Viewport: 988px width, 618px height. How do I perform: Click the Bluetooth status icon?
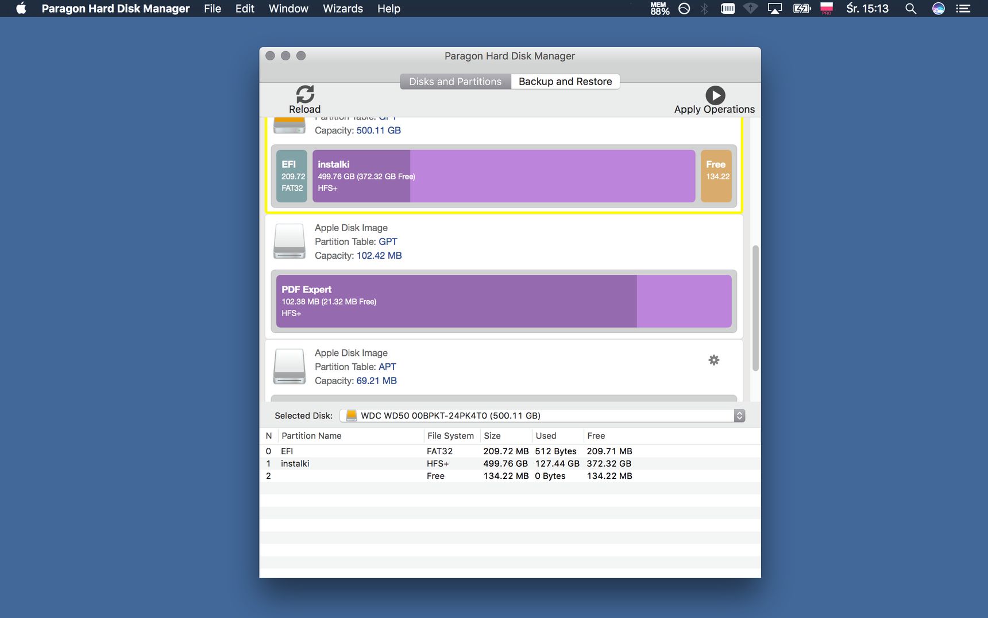pyautogui.click(x=704, y=8)
